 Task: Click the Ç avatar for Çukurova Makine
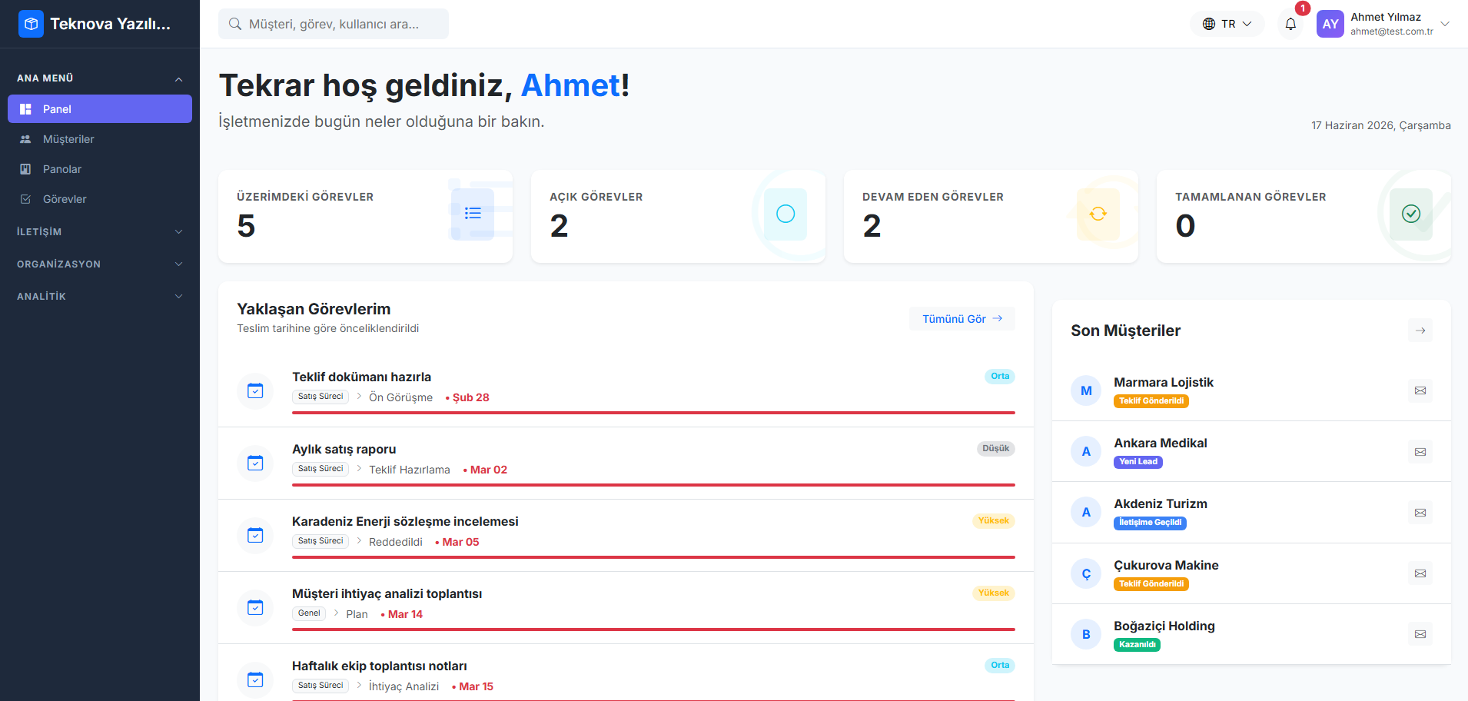coord(1086,573)
